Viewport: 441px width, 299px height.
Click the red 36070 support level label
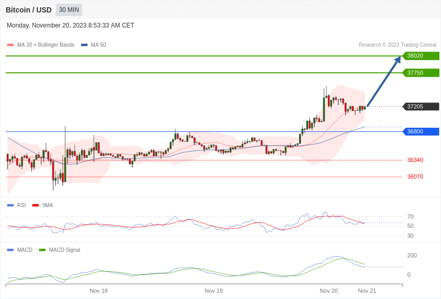(415, 176)
